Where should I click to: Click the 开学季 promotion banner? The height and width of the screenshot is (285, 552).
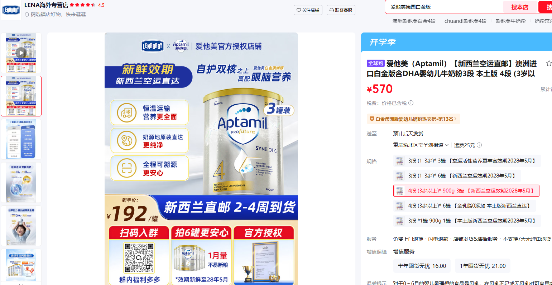tap(456, 42)
